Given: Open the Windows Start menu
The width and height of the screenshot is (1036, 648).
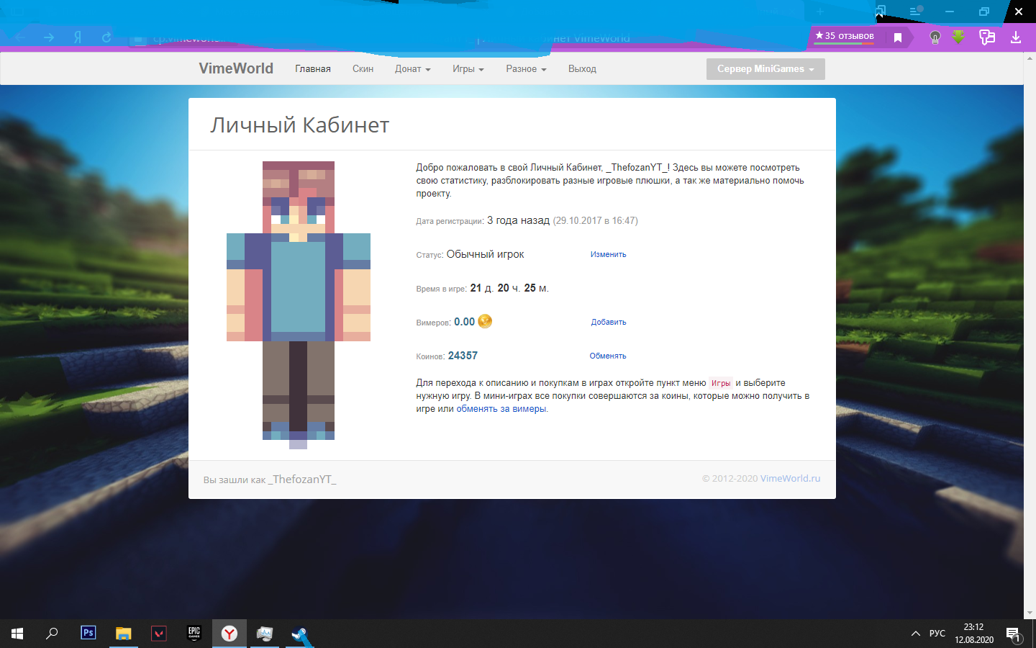Looking at the screenshot, I should tap(17, 634).
